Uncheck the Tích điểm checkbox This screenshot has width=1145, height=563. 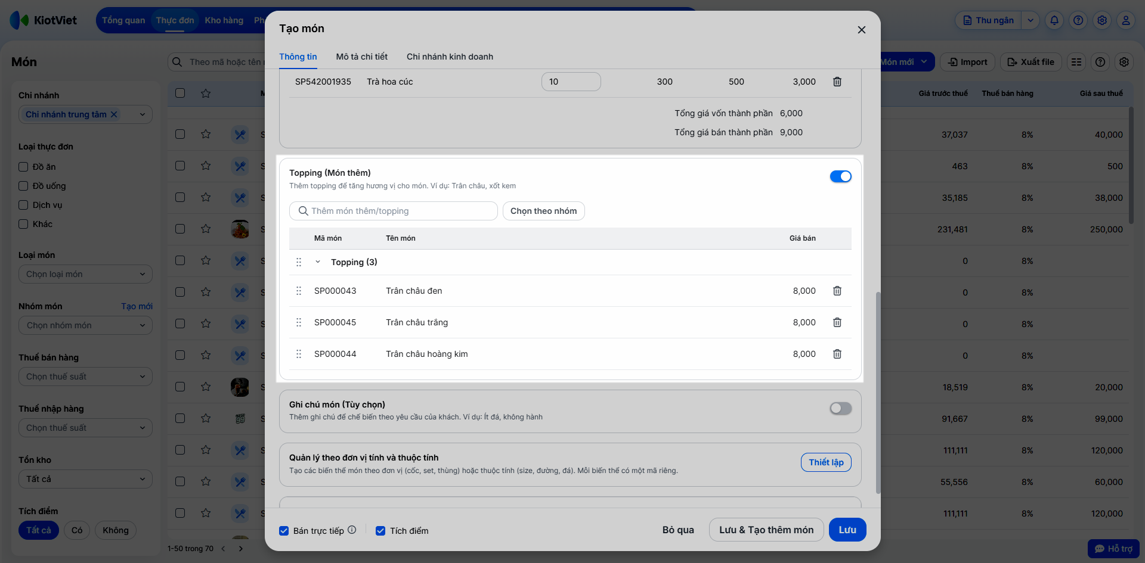(x=380, y=531)
